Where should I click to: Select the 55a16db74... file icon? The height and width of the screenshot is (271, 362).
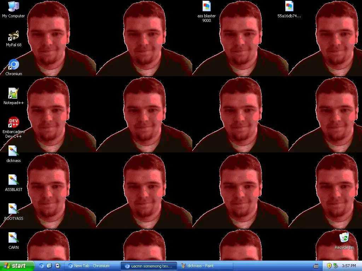click(x=289, y=10)
